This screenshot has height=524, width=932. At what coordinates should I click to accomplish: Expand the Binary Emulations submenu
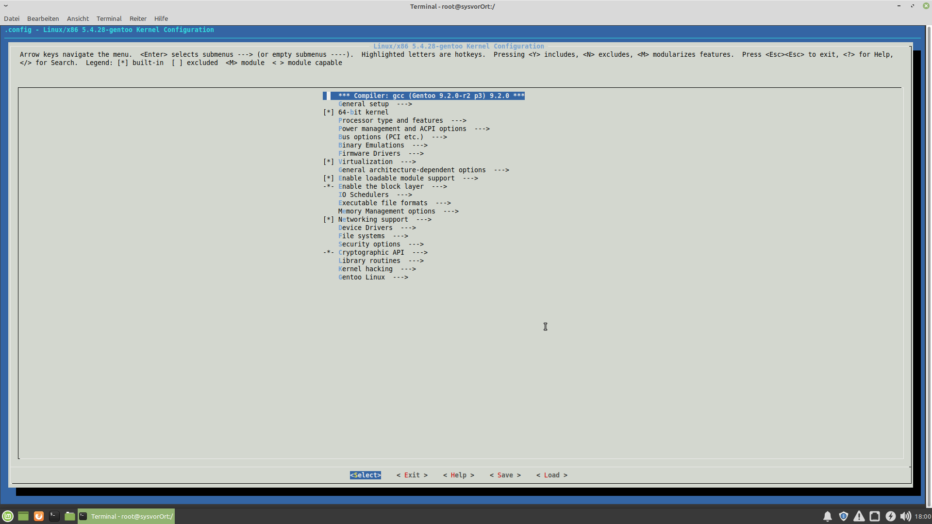point(383,145)
